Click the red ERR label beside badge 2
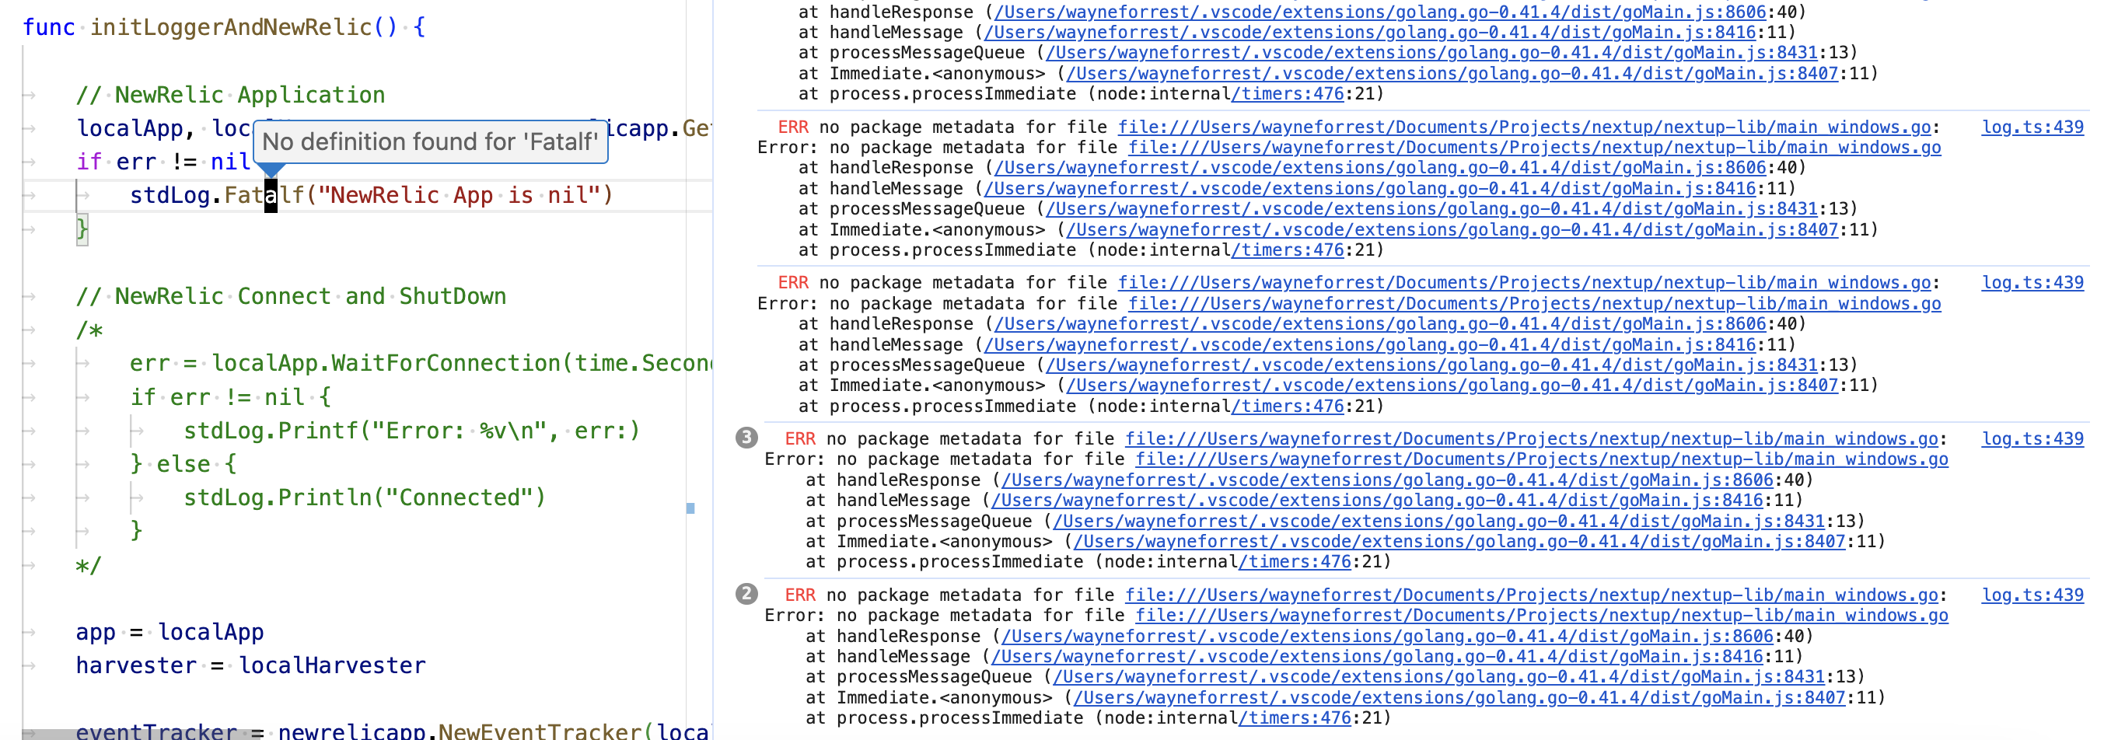2118x740 pixels. 800,595
